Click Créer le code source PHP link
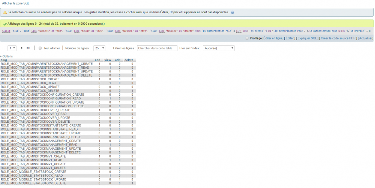375x188 pixels. coord(338,38)
